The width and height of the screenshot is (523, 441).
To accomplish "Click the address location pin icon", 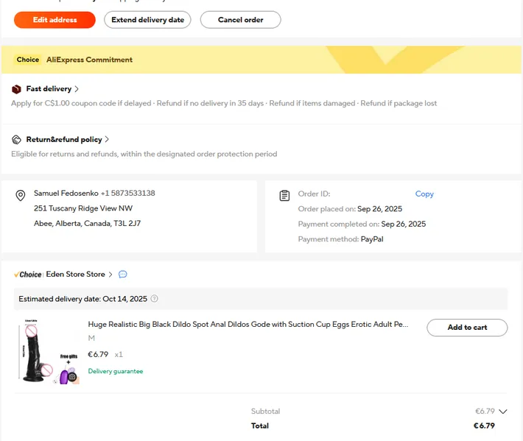I will point(21,195).
